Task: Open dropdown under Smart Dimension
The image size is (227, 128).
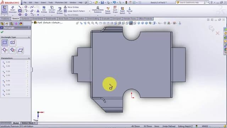Action: (13, 15)
